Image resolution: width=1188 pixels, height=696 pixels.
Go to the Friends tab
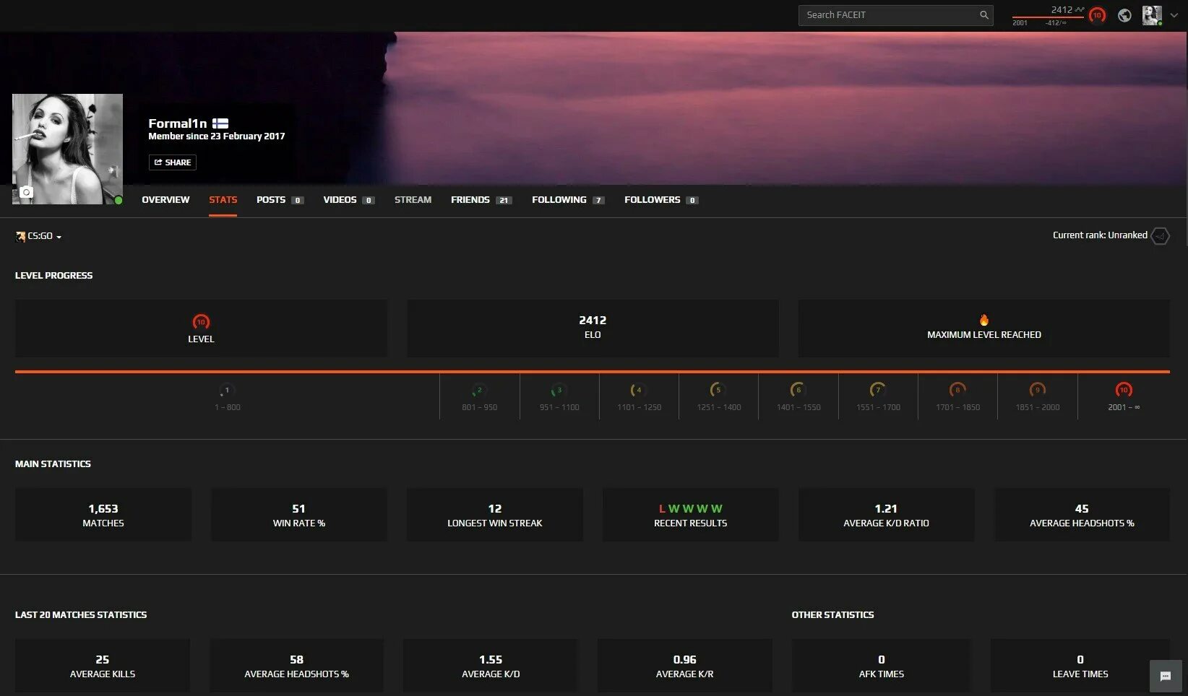point(481,200)
